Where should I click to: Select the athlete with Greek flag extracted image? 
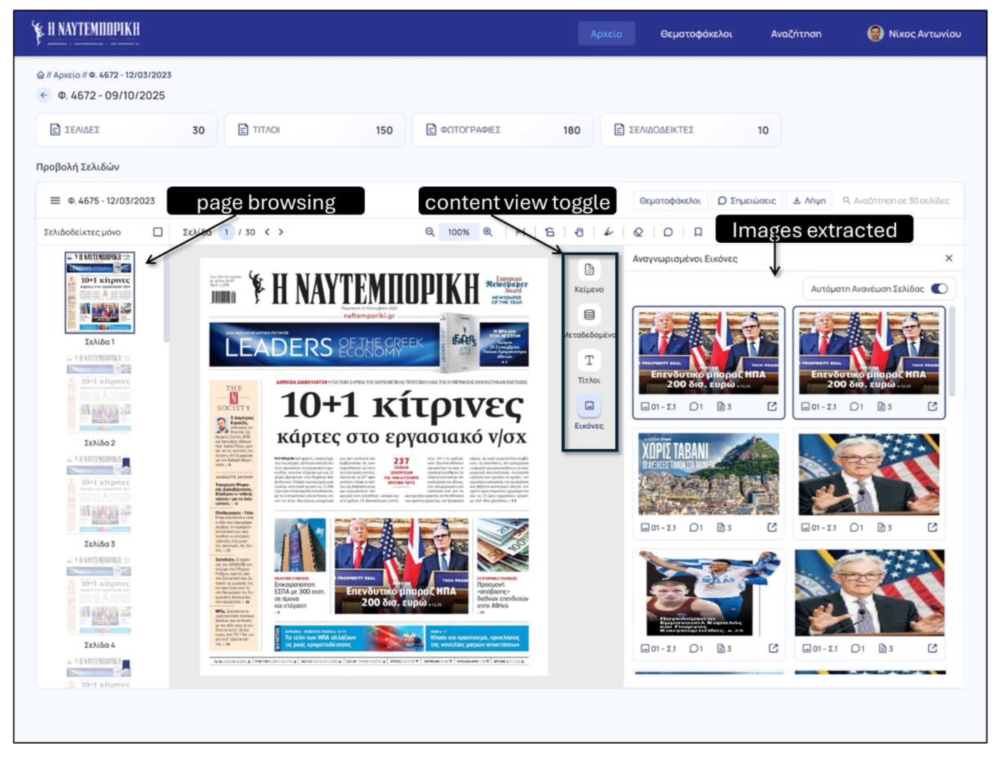point(709,593)
